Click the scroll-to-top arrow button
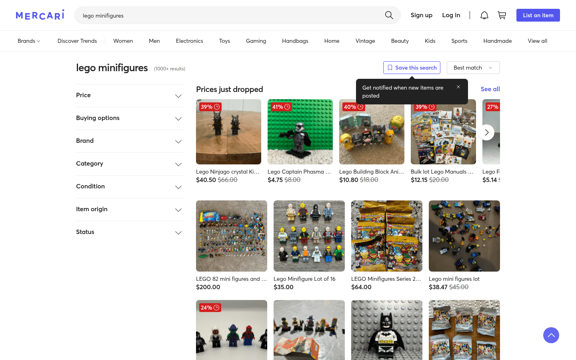The image size is (576, 360). coord(551,335)
